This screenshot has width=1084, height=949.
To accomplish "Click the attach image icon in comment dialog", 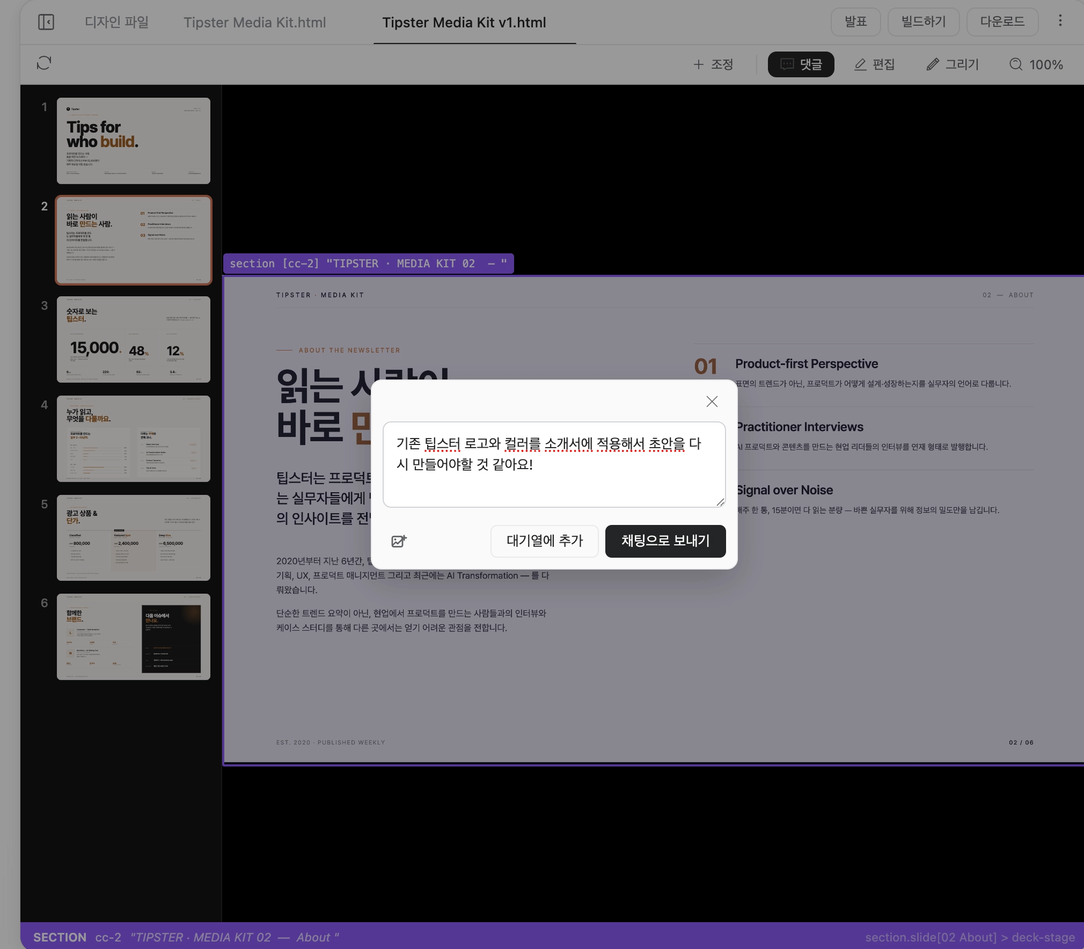I will tap(399, 541).
